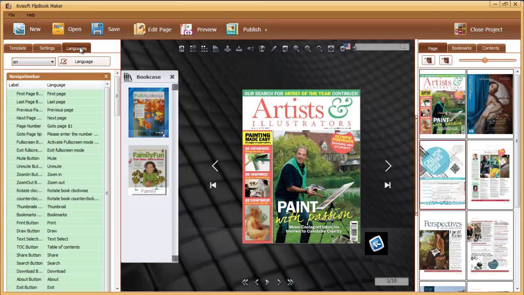Viewport: 524px width, 295px height.
Task: Click bottom bar single previous arrow
Action: pyautogui.click(x=257, y=282)
